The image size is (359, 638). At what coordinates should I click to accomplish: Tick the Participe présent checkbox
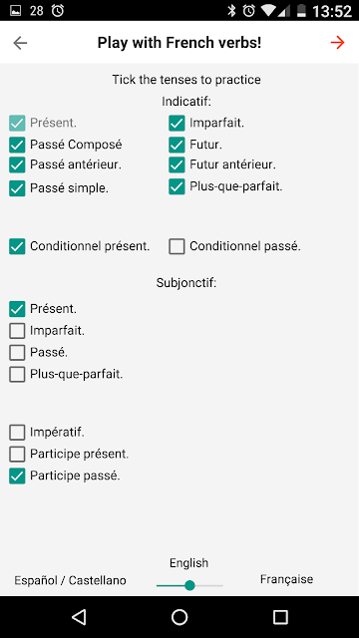[17, 454]
